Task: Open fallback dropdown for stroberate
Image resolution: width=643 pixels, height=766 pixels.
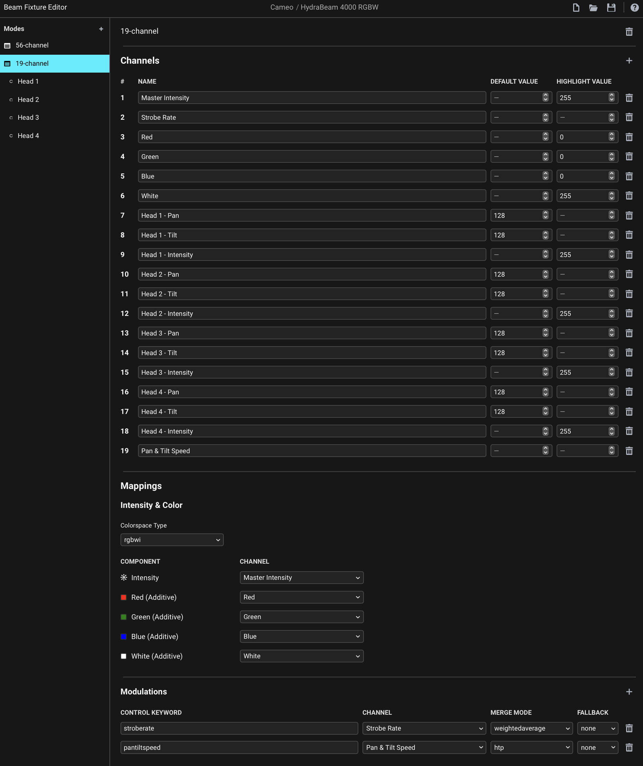Action: click(597, 728)
